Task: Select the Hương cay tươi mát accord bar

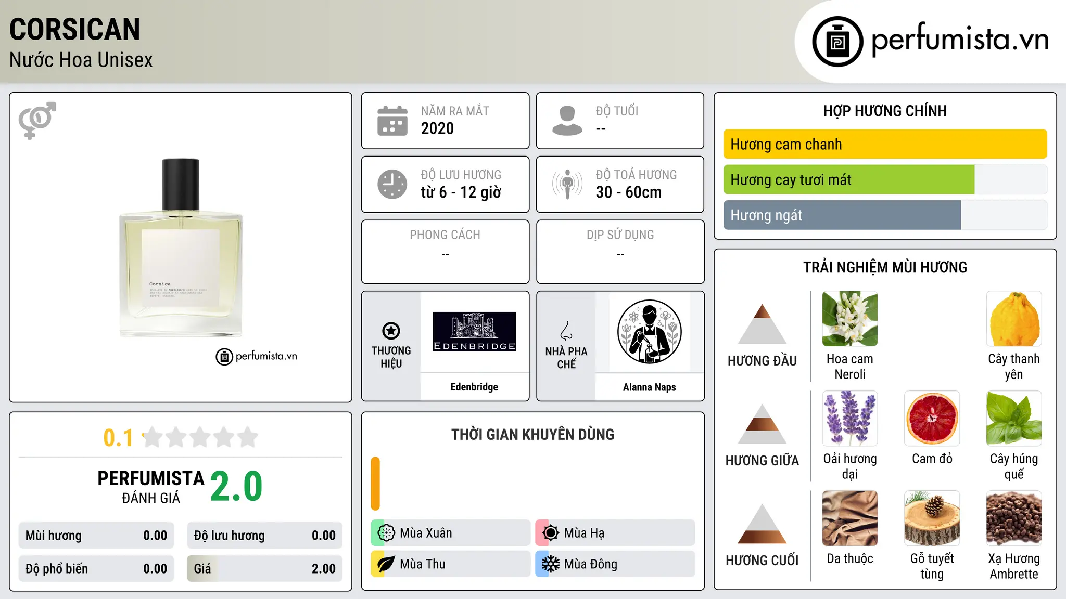Action: pyautogui.click(x=885, y=179)
